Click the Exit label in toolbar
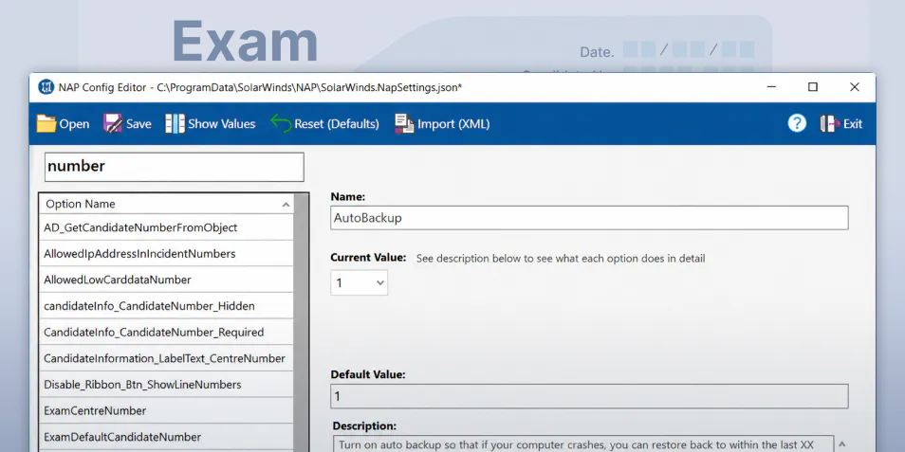The width and height of the screenshot is (905, 452). pyautogui.click(x=853, y=124)
